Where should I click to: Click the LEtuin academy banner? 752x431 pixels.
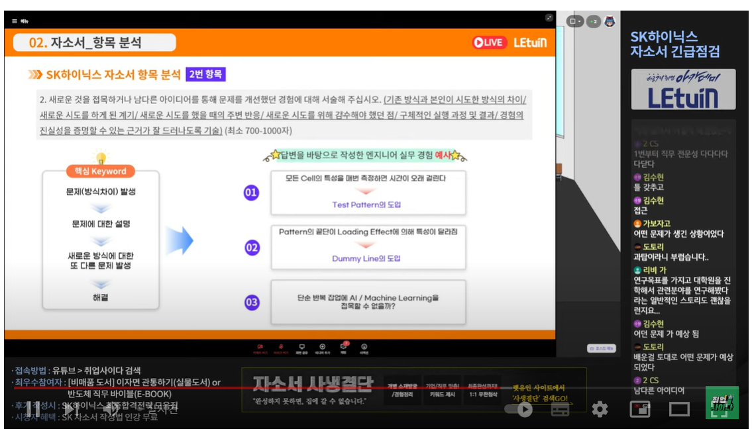click(683, 89)
